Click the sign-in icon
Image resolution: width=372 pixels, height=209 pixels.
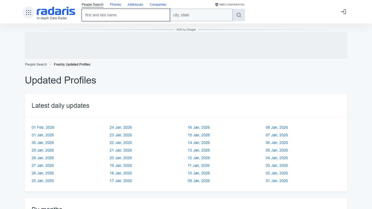click(x=343, y=12)
